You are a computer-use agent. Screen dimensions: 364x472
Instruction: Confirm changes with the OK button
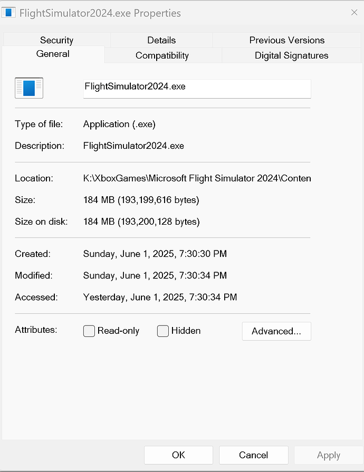[x=178, y=455]
